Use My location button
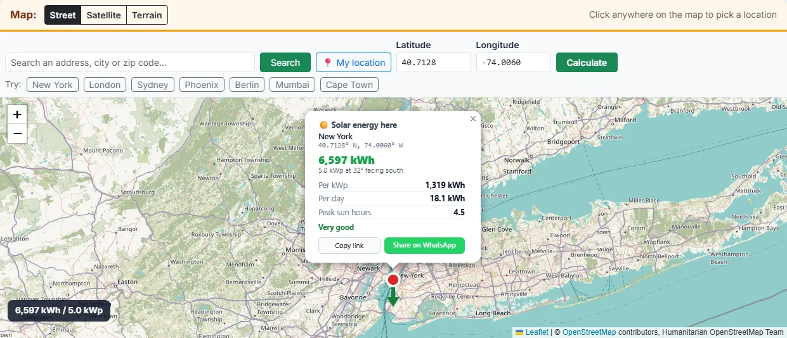This screenshot has width=787, height=338. (x=354, y=63)
